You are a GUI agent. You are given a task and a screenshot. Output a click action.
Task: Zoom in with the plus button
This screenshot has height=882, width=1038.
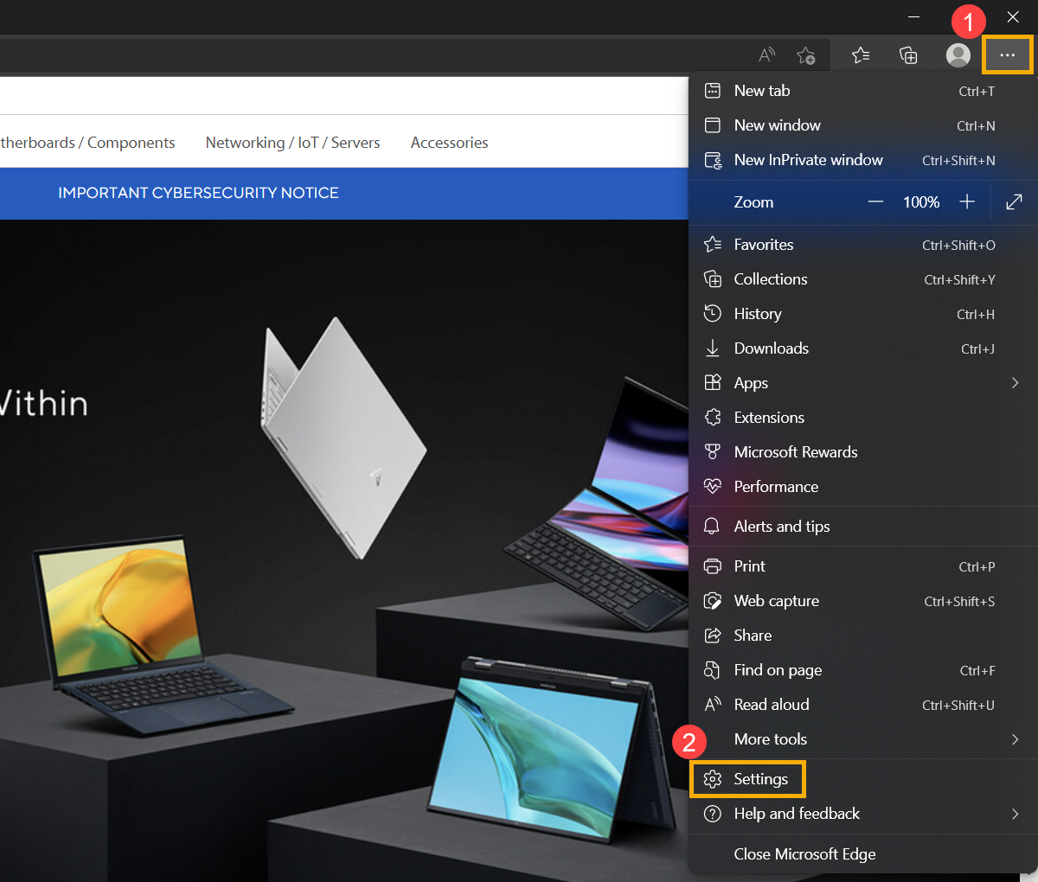[967, 202]
